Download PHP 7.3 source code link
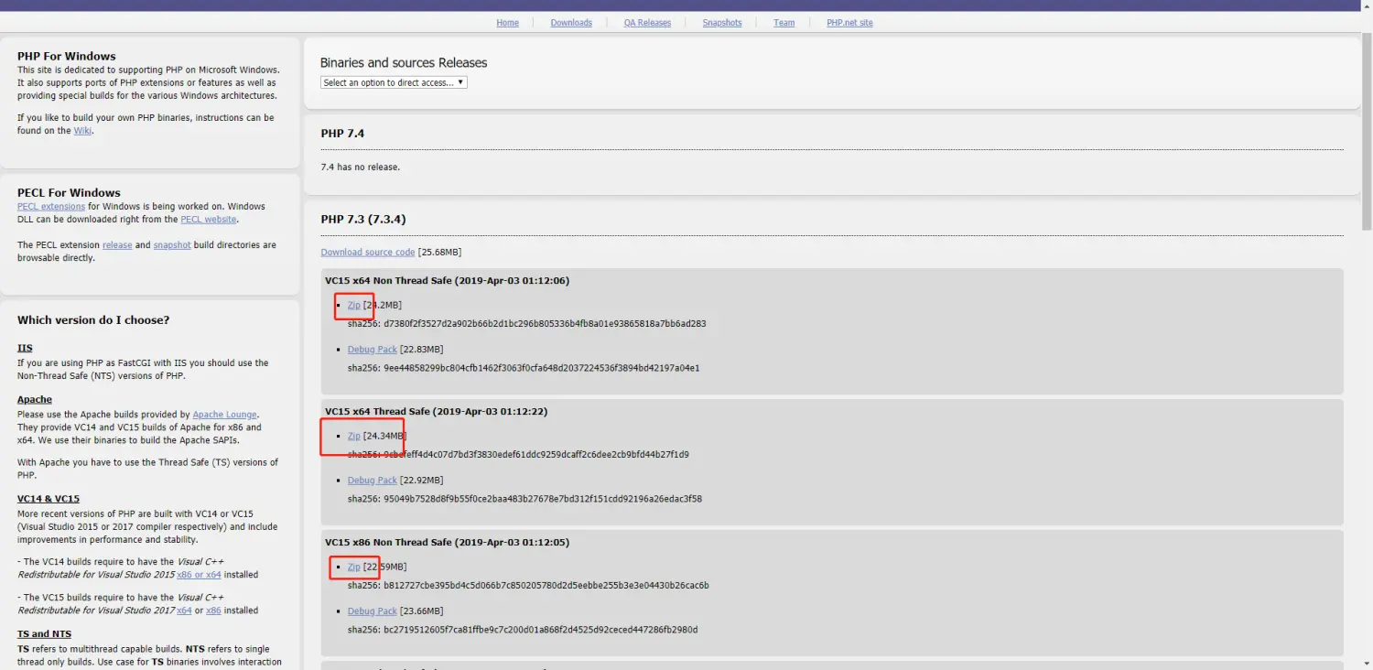Screen dimensions: 1373x670 tap(368, 253)
